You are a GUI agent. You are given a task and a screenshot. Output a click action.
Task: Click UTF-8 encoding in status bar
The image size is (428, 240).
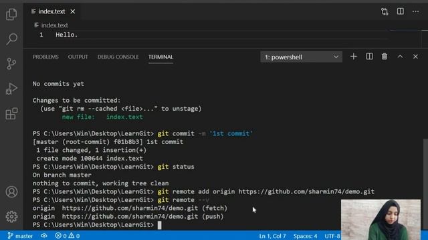[332, 236]
